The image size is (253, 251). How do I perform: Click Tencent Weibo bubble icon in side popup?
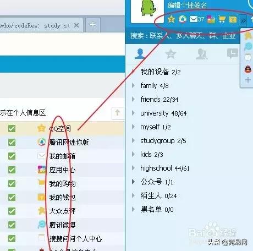pos(248,47)
